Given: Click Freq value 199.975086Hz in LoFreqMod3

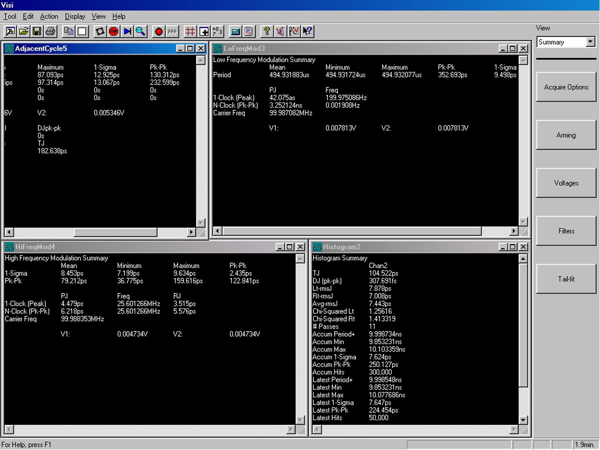Looking at the screenshot, I should click(x=346, y=97).
